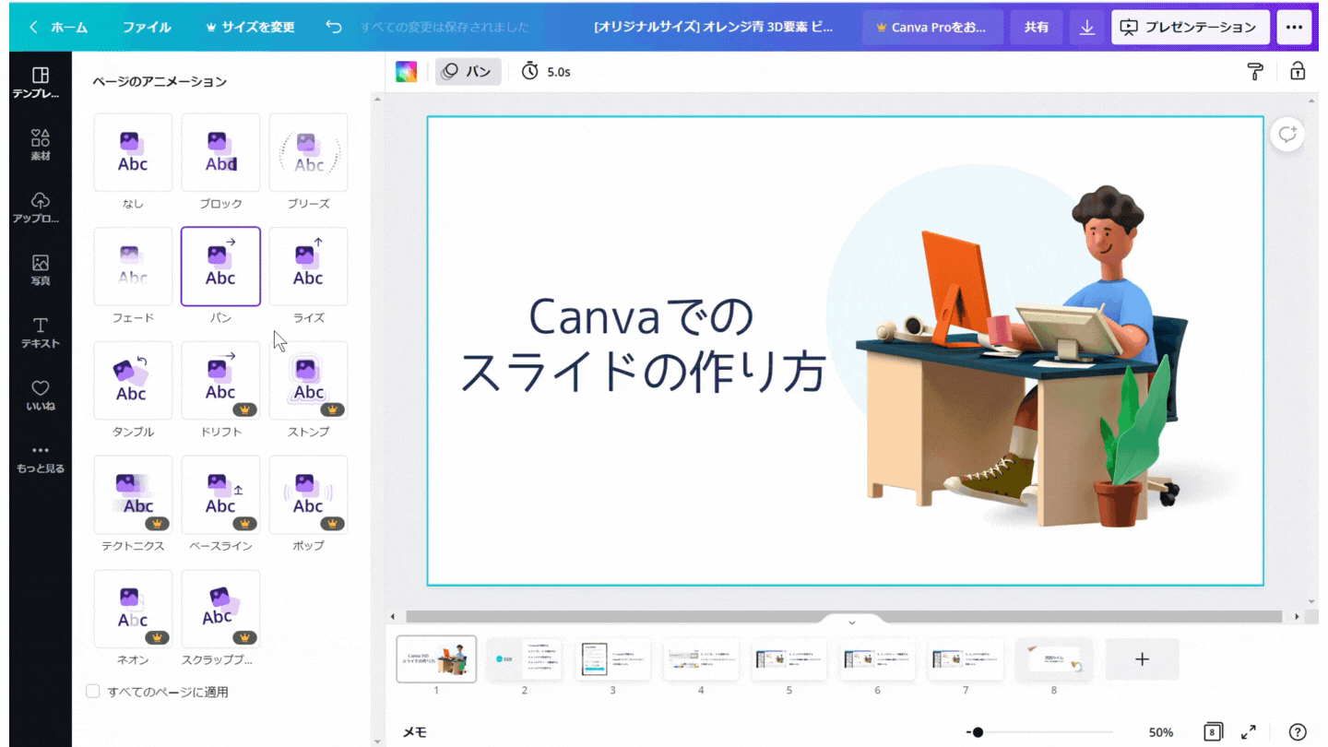
Task: Open the ファイル menu
Action: click(x=147, y=28)
